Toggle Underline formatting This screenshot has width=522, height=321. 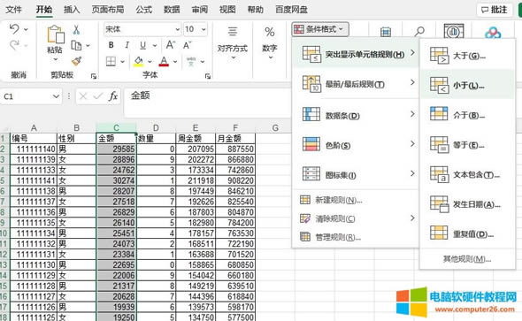point(142,45)
